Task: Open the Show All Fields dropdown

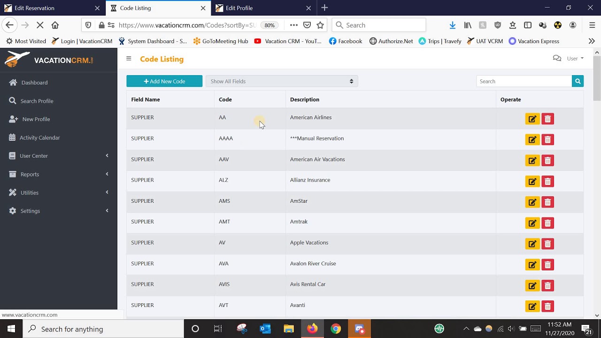Action: point(282,81)
